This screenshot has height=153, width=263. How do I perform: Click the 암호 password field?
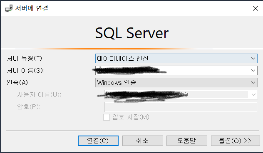(x=181, y=107)
